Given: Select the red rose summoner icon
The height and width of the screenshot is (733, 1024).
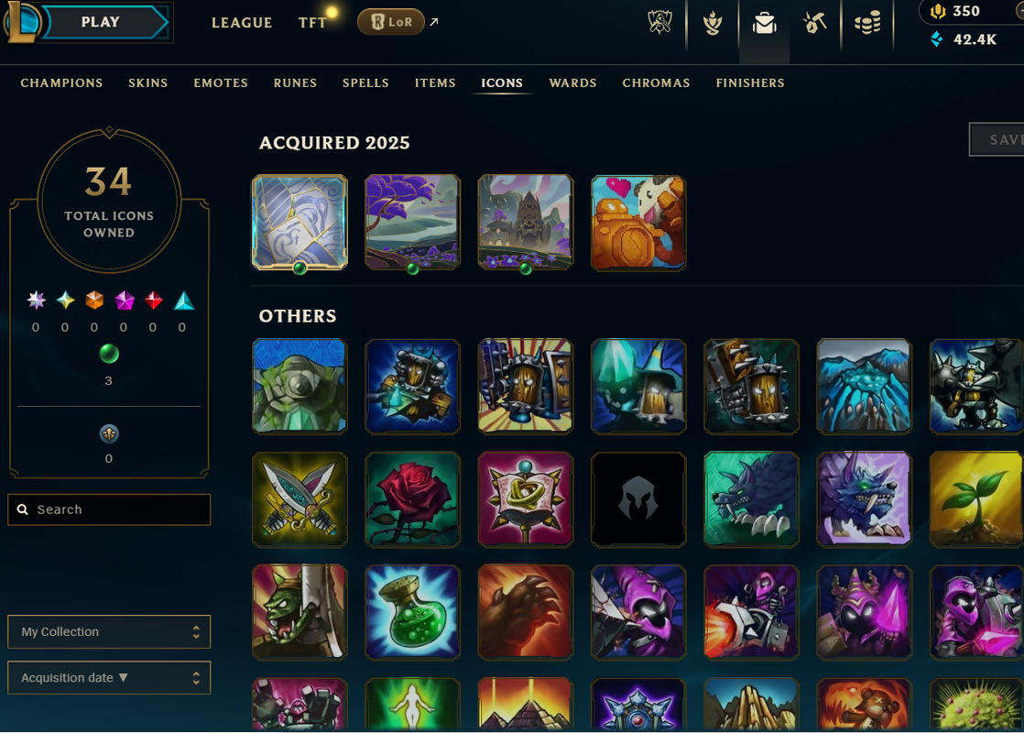Looking at the screenshot, I should coord(413,499).
